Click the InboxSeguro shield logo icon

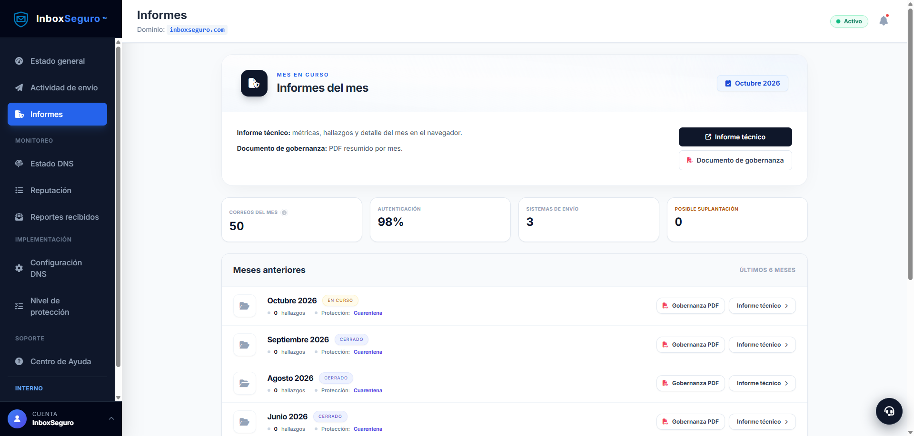click(21, 19)
